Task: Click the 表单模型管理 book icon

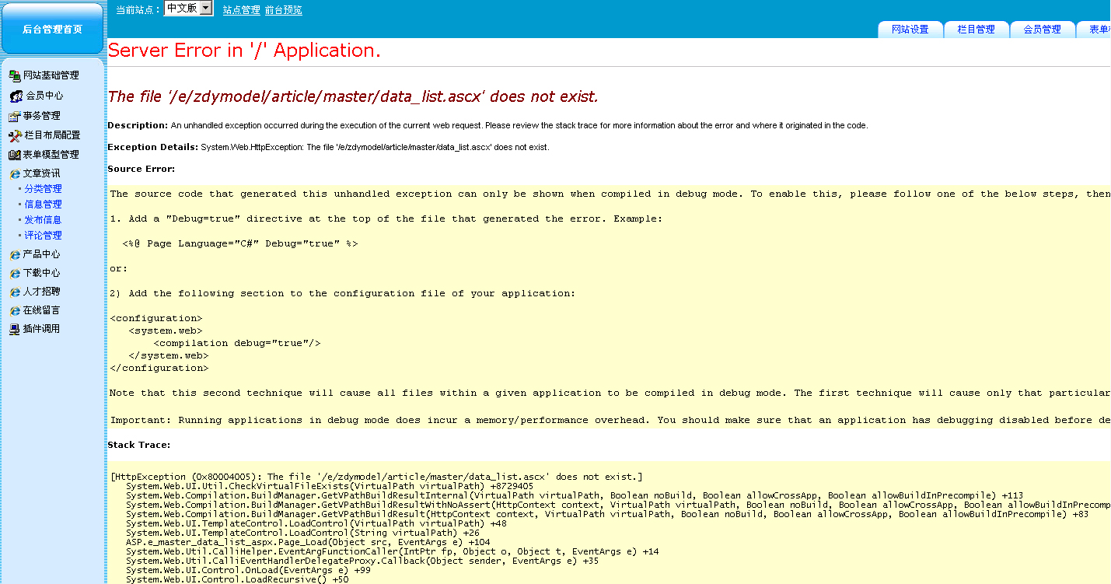Action: [15, 155]
